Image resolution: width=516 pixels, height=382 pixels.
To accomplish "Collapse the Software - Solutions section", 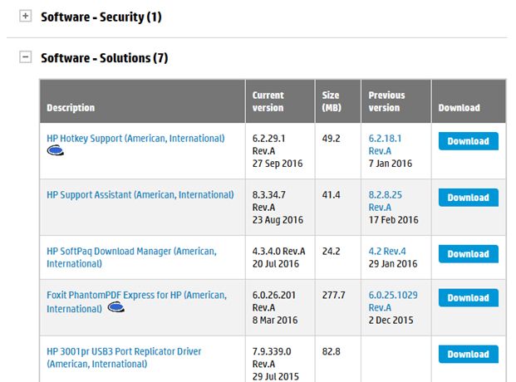I will [x=25, y=58].
